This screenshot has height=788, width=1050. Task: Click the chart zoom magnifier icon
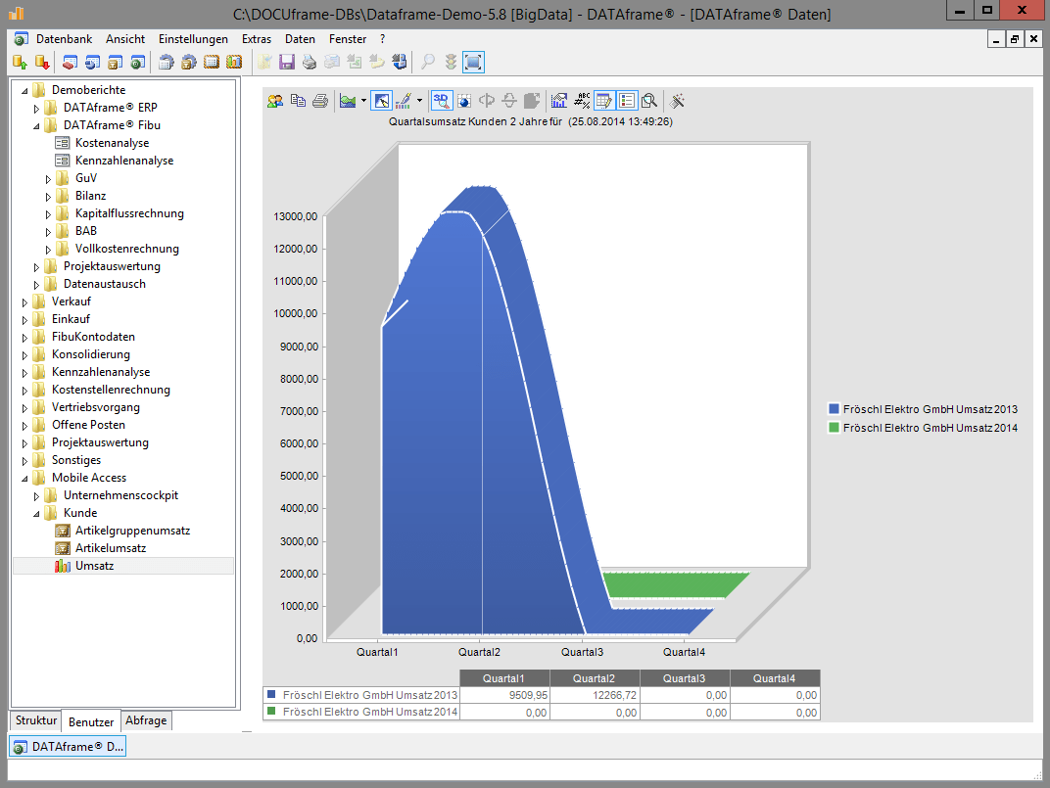[649, 100]
